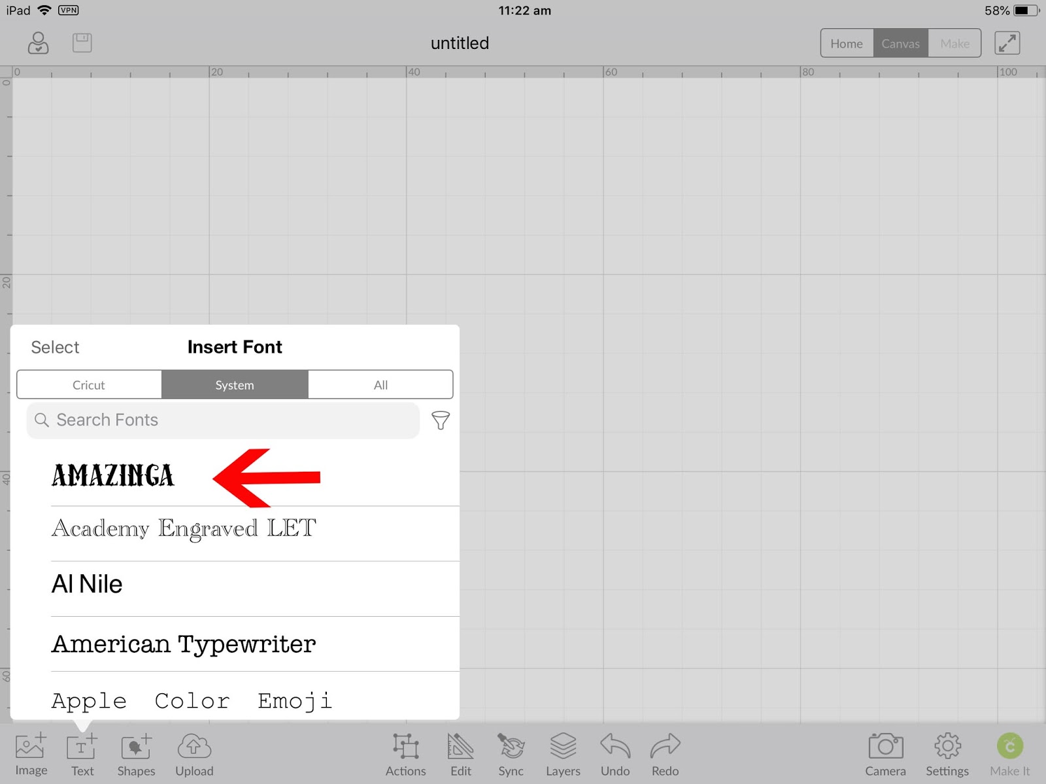Open the Camera tool
The width and height of the screenshot is (1046, 784).
click(x=885, y=755)
